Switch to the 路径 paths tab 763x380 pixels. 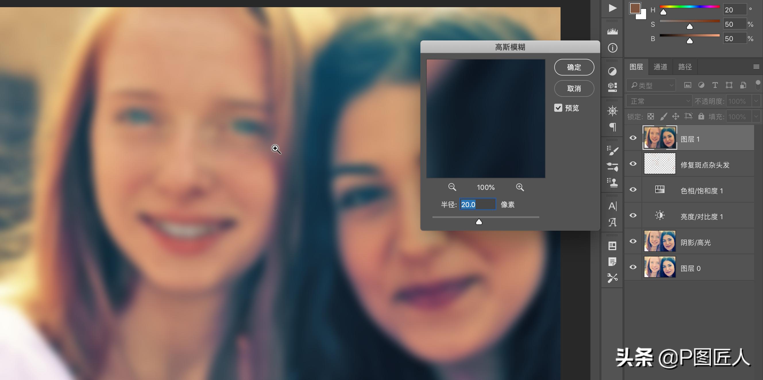pos(685,67)
